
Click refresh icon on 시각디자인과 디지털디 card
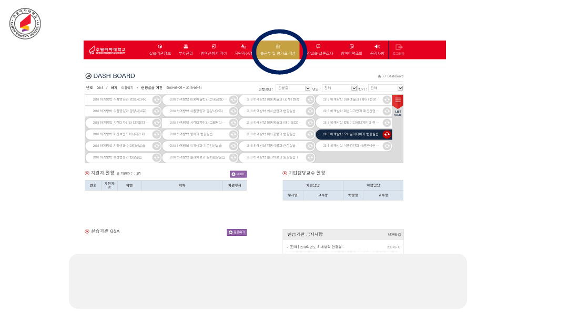click(157, 123)
